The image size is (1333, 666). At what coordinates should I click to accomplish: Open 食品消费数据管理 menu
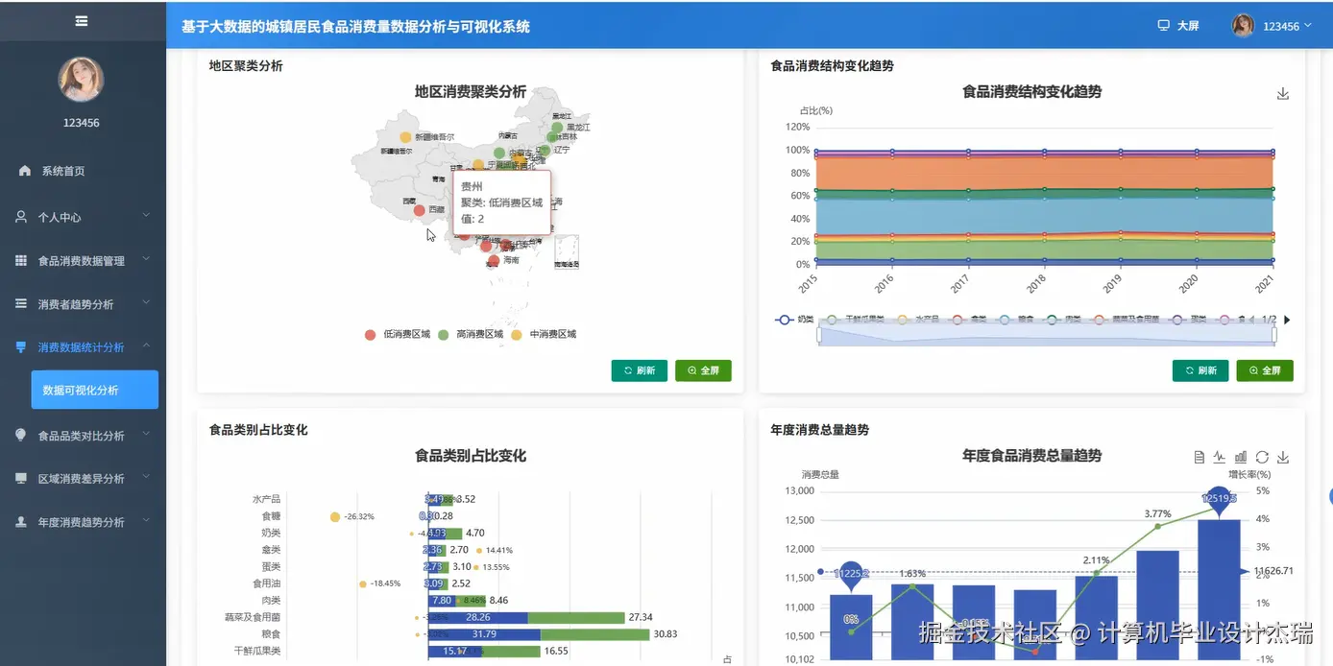pos(83,260)
